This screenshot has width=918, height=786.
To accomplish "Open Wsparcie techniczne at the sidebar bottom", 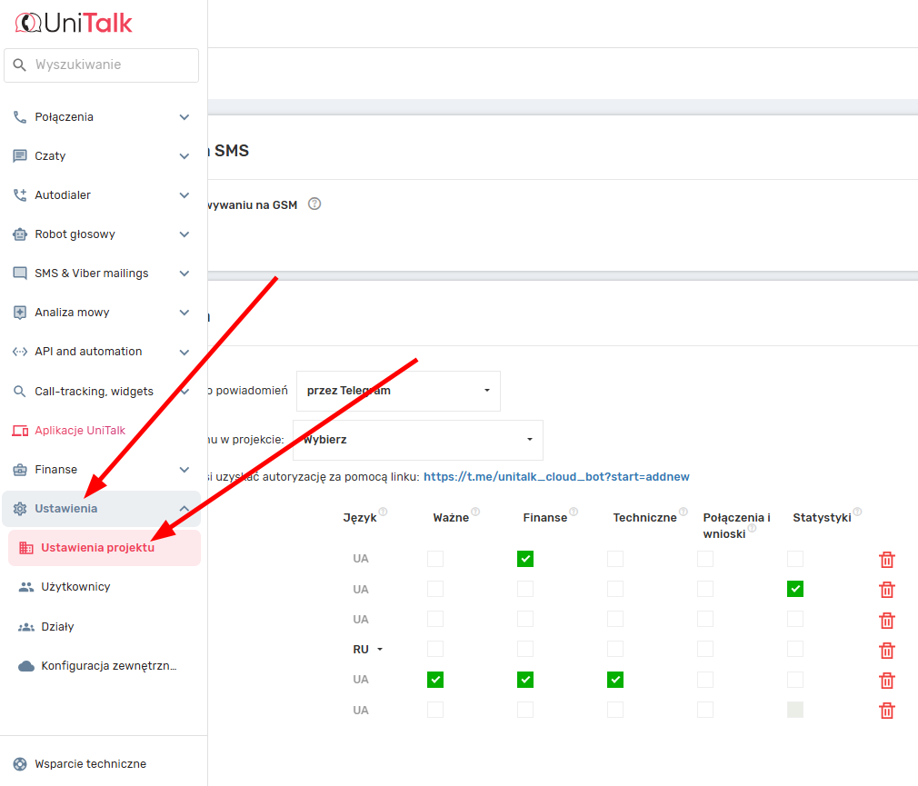I will [90, 764].
